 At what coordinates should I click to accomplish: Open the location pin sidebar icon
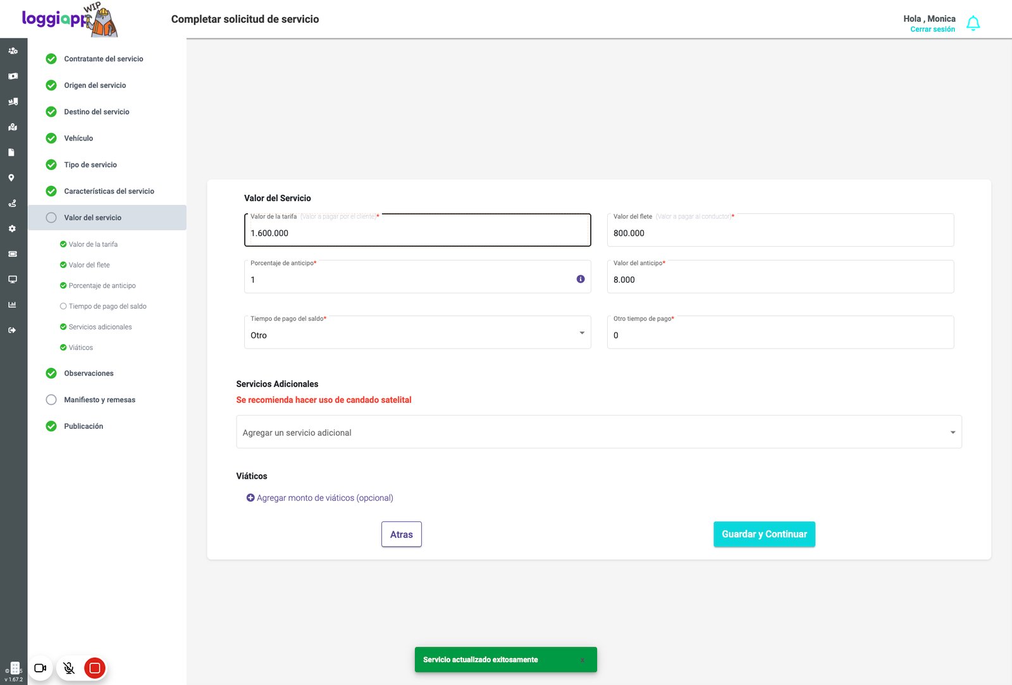coord(11,178)
